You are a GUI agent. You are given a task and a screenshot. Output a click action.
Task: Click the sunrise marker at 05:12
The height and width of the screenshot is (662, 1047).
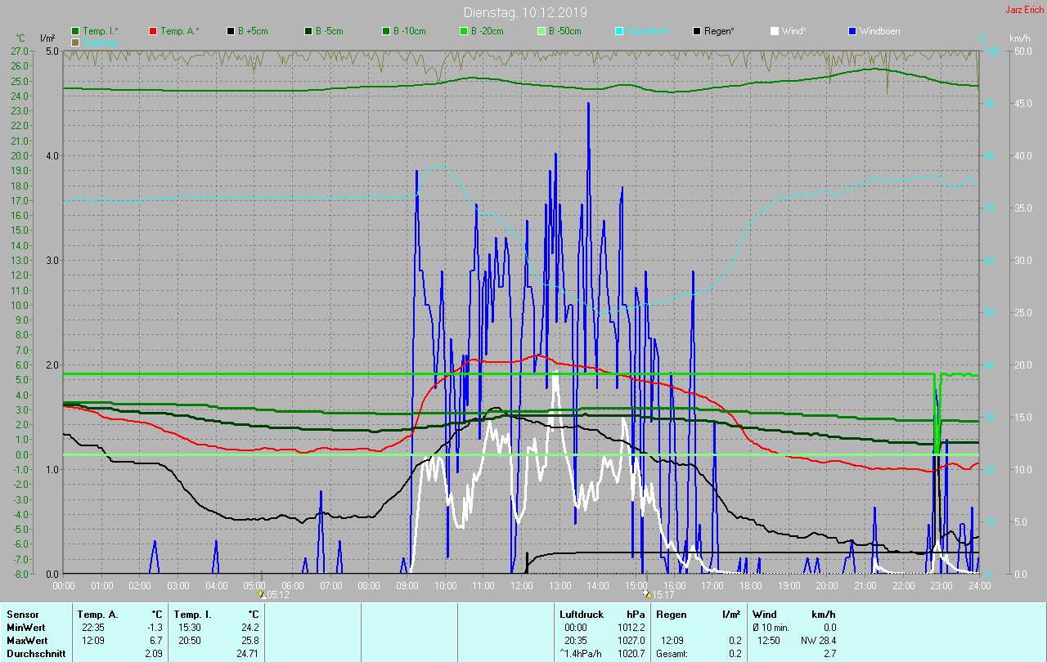pos(262,594)
